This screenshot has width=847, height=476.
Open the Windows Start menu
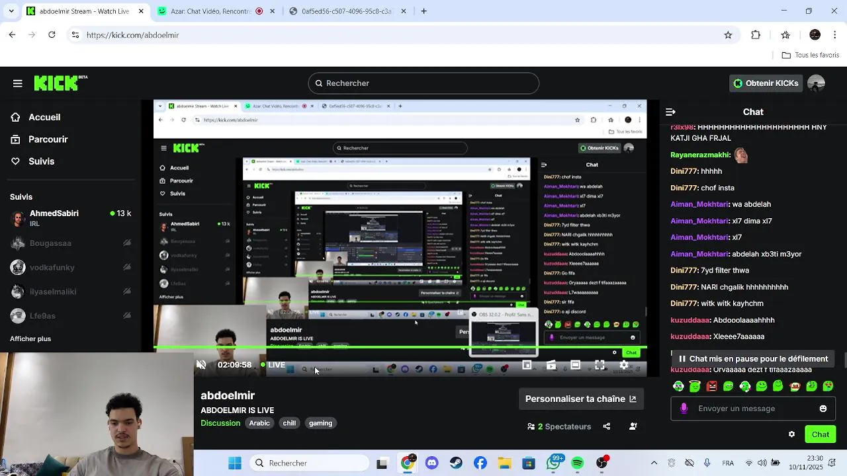coord(235,463)
